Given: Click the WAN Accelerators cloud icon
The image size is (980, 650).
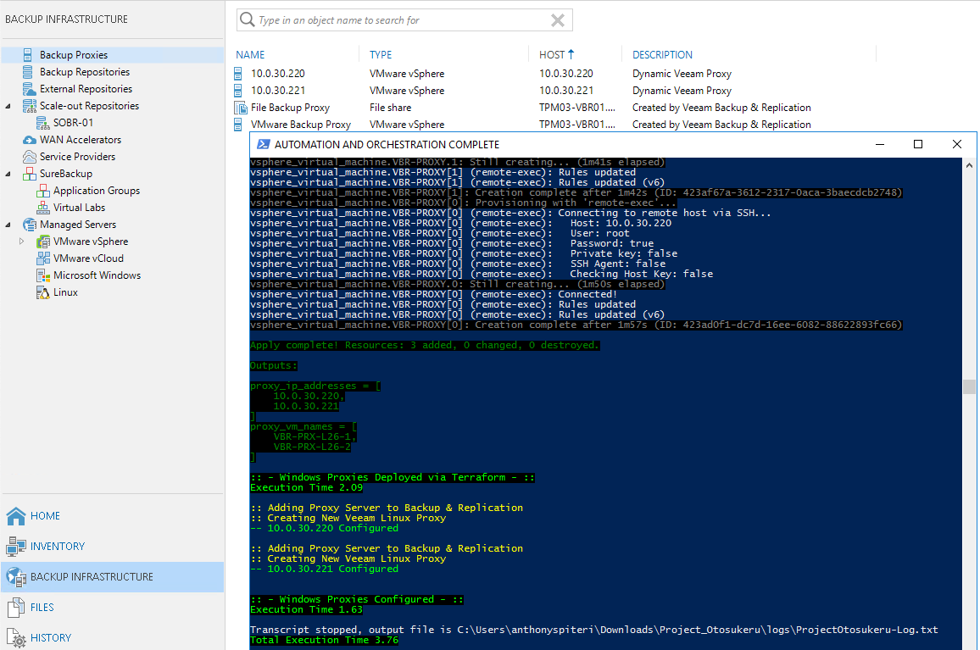Looking at the screenshot, I should 30,140.
